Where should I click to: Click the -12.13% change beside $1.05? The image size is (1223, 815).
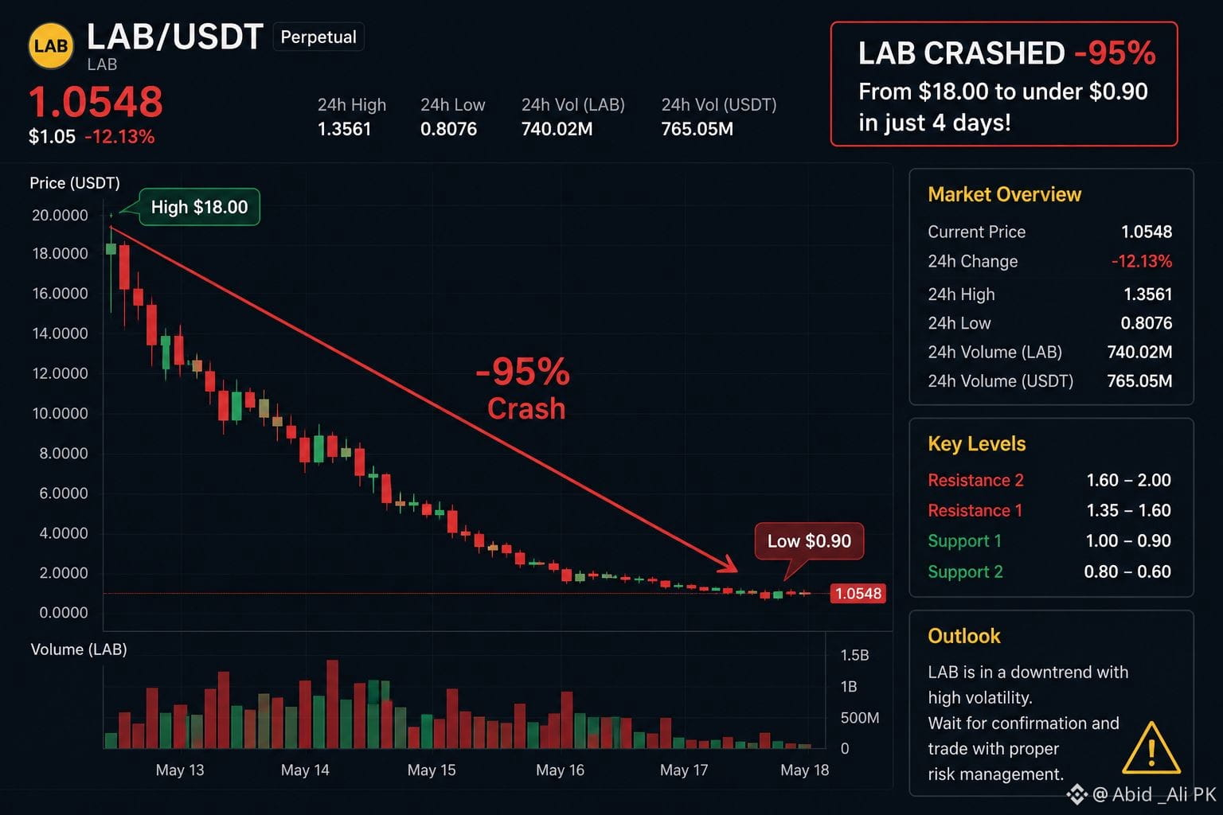(x=119, y=137)
